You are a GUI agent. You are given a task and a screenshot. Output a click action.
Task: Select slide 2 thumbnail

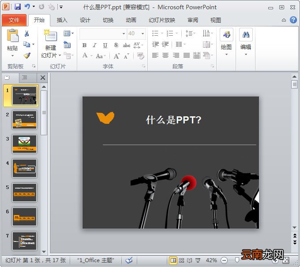pyautogui.click(x=24, y=120)
